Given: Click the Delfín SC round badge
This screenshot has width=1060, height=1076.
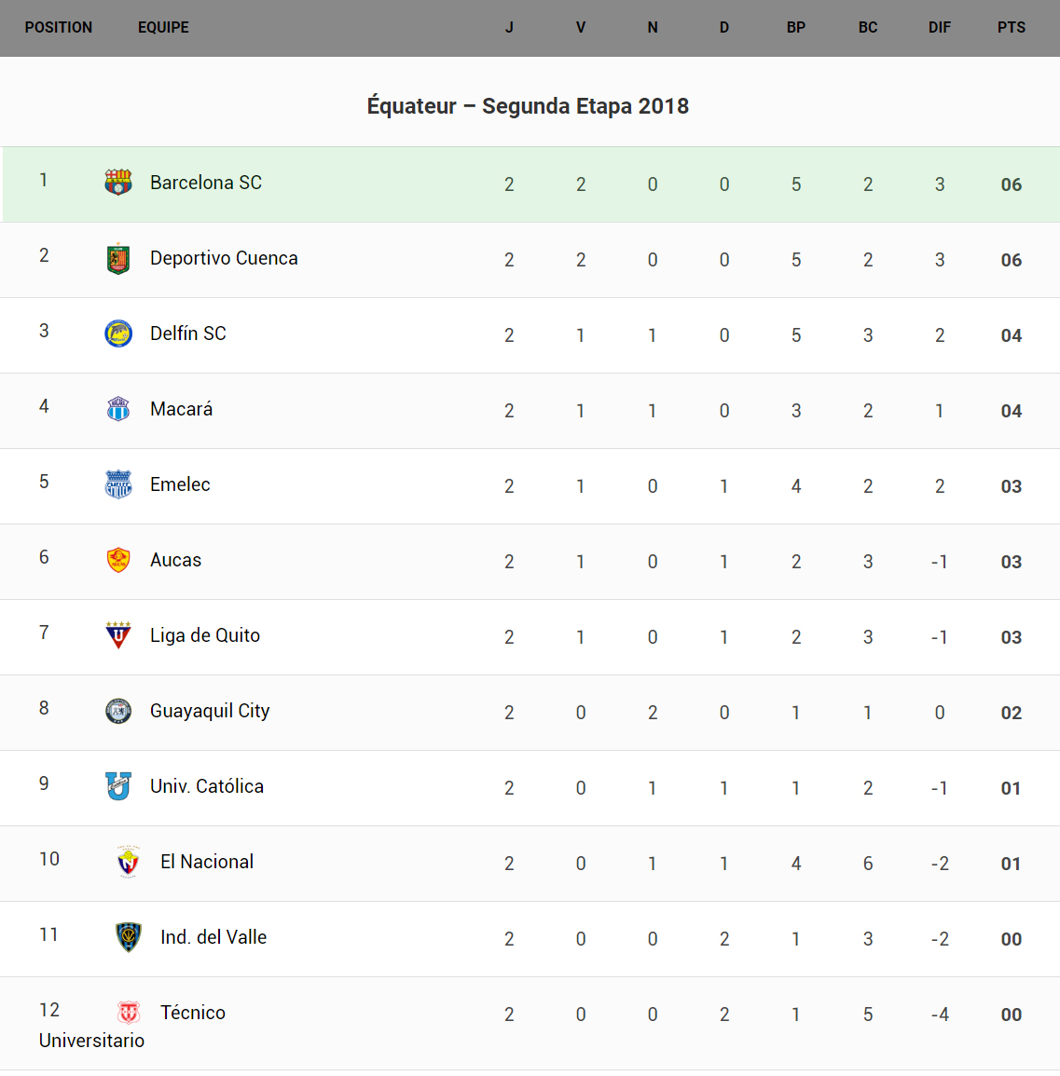Looking at the screenshot, I should [x=118, y=334].
